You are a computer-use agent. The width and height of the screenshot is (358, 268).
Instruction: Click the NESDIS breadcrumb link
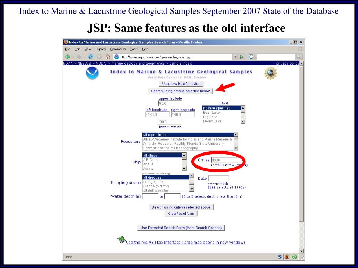click(x=84, y=64)
